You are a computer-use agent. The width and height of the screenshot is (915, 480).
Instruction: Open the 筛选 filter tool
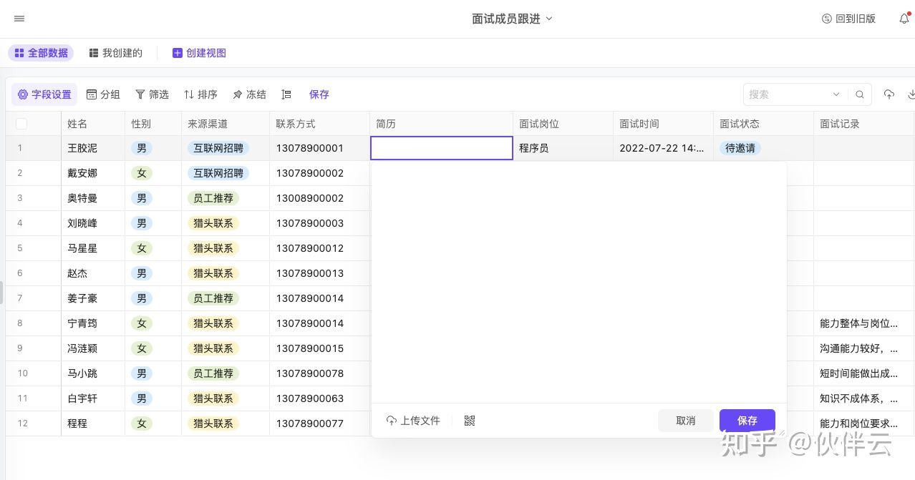click(x=152, y=94)
